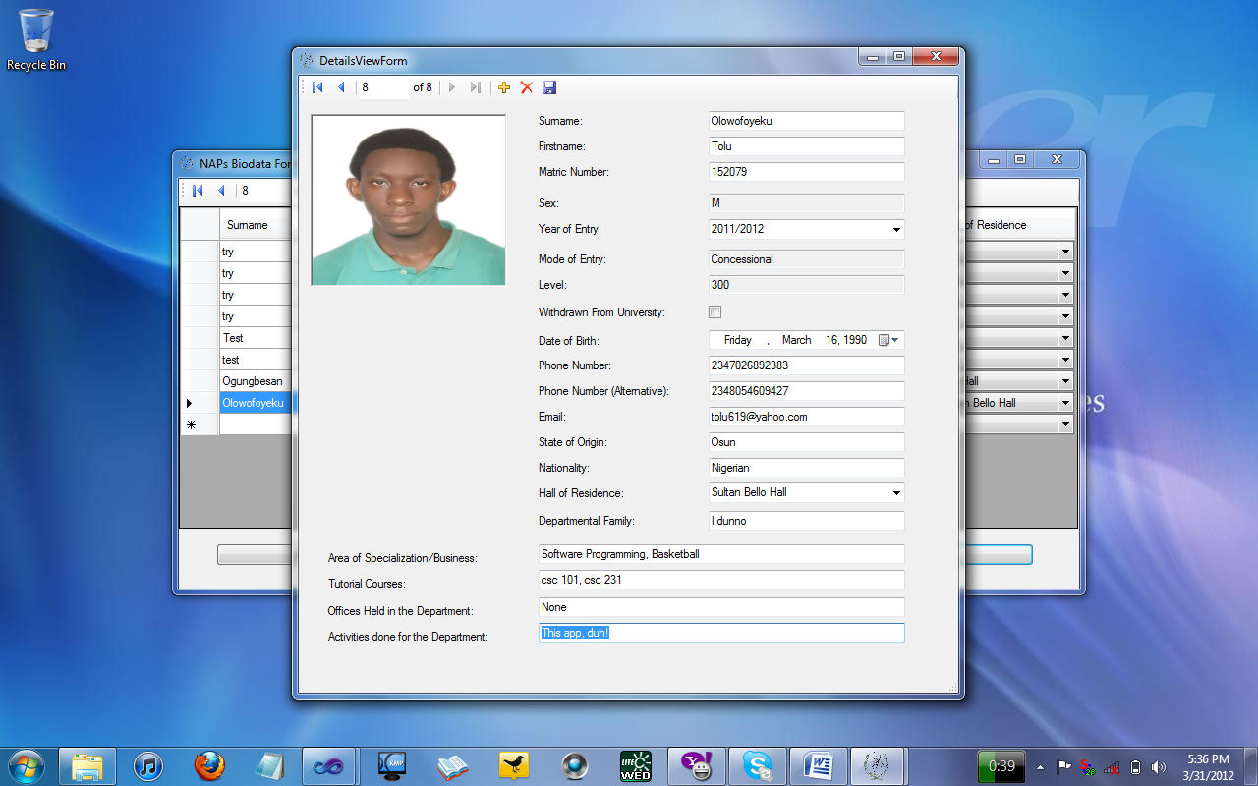Viewport: 1258px width, 786px height.
Task: Open Firefox from the taskbar
Action: click(x=209, y=766)
